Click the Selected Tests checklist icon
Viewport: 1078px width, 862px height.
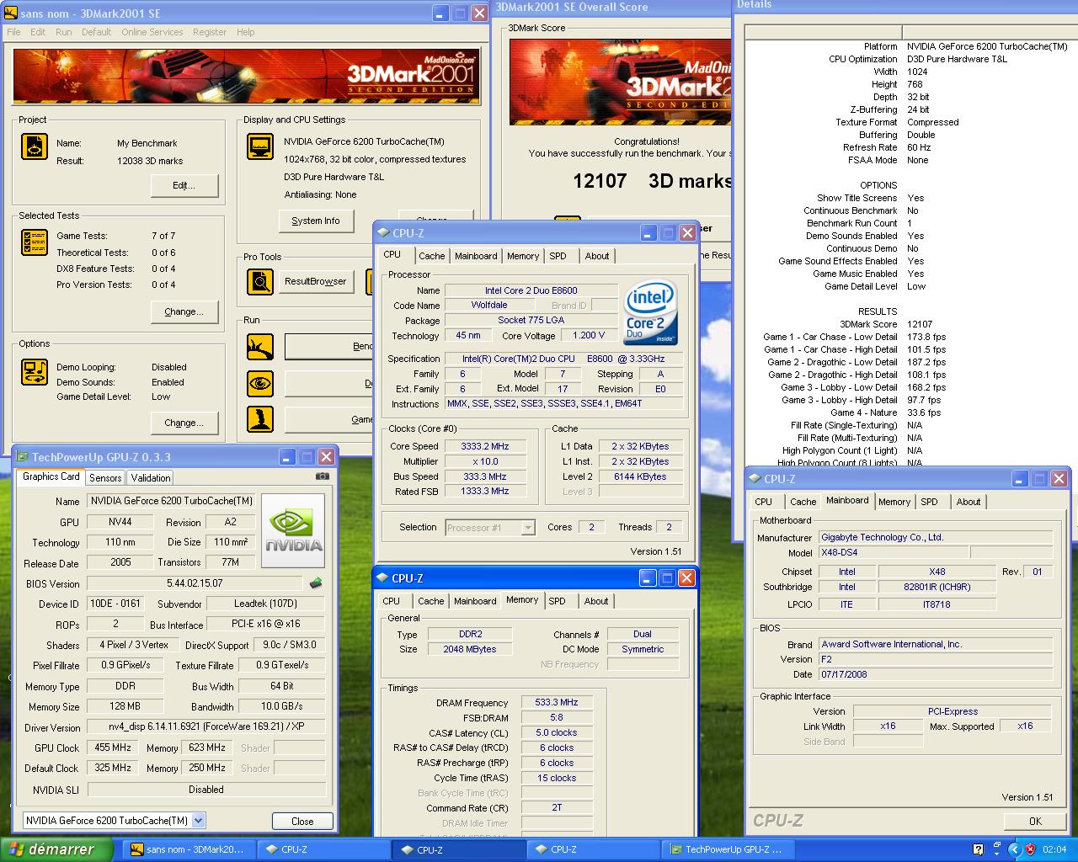click(x=35, y=242)
